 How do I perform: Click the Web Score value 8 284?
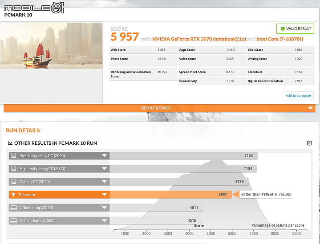click(161, 50)
